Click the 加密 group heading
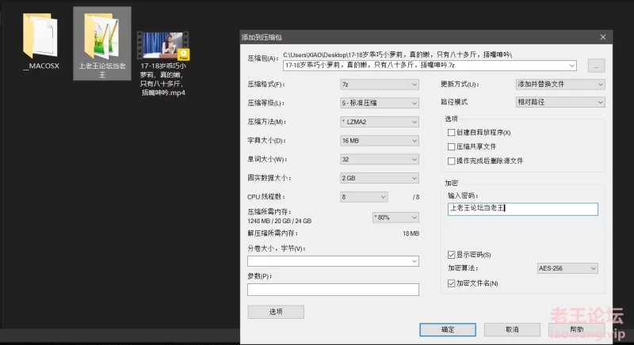This screenshot has width=634, height=345. (x=451, y=184)
